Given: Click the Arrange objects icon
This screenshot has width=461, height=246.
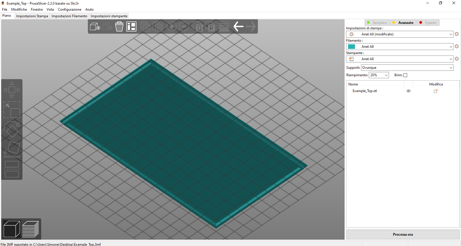Looking at the screenshot, I should (x=131, y=26).
